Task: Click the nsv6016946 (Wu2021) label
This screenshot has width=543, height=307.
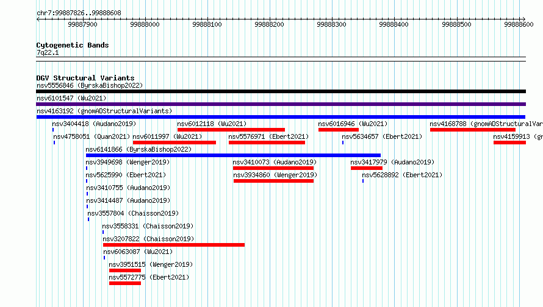Action: click(x=353, y=124)
